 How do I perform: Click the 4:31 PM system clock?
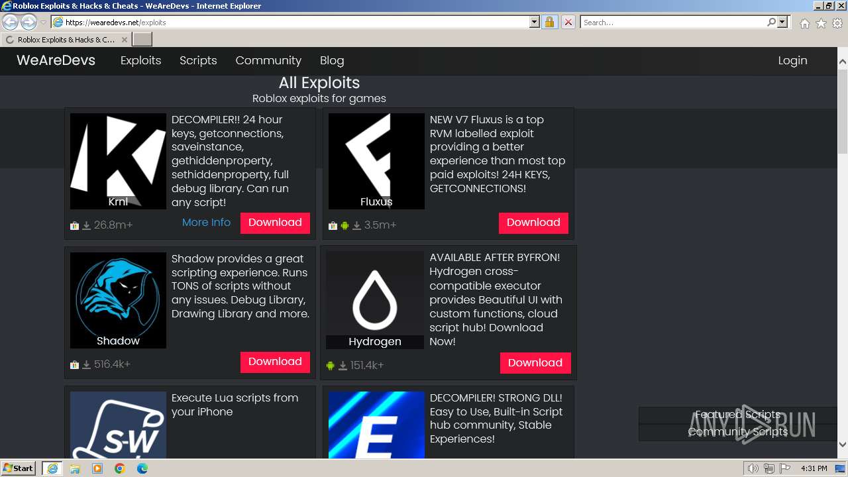pyautogui.click(x=814, y=468)
